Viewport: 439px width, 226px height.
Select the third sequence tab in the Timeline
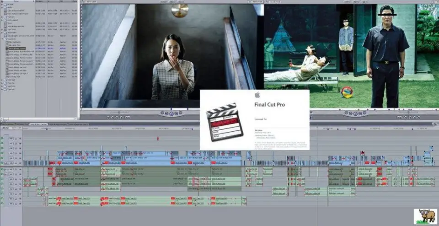(39, 124)
